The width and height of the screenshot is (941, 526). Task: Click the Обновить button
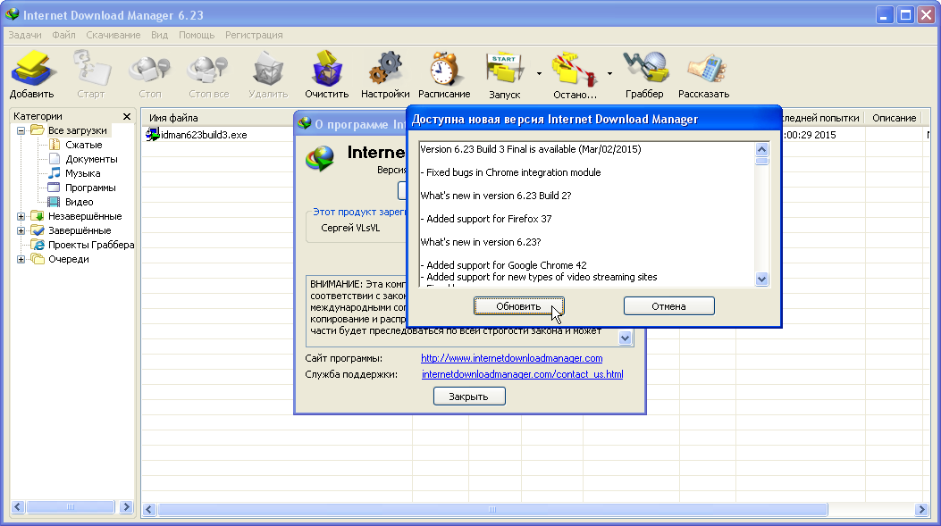click(x=518, y=306)
